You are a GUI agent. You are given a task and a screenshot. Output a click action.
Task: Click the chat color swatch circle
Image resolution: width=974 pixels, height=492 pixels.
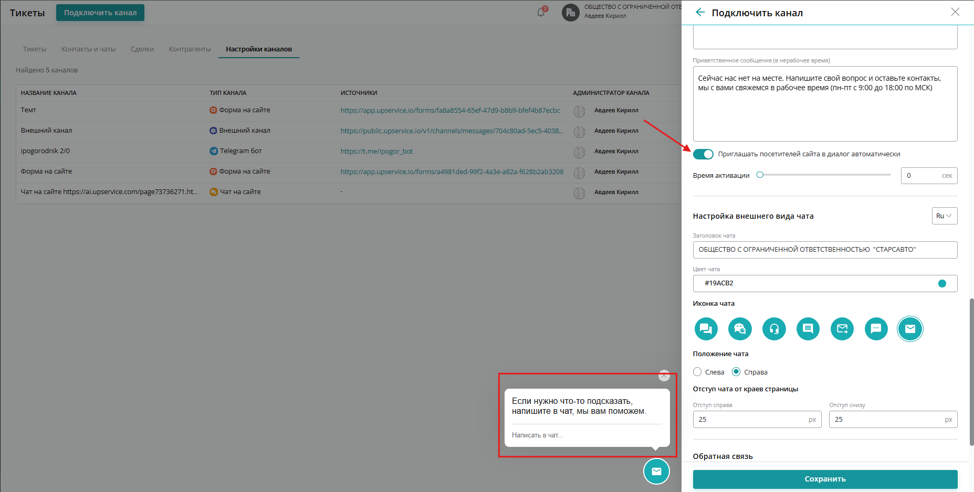click(942, 284)
